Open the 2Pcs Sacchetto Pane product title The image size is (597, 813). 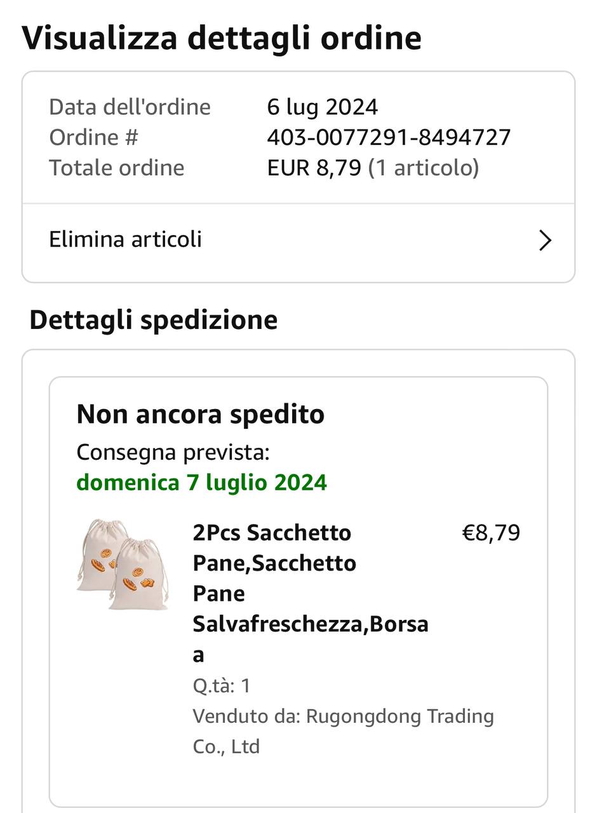pos(310,593)
